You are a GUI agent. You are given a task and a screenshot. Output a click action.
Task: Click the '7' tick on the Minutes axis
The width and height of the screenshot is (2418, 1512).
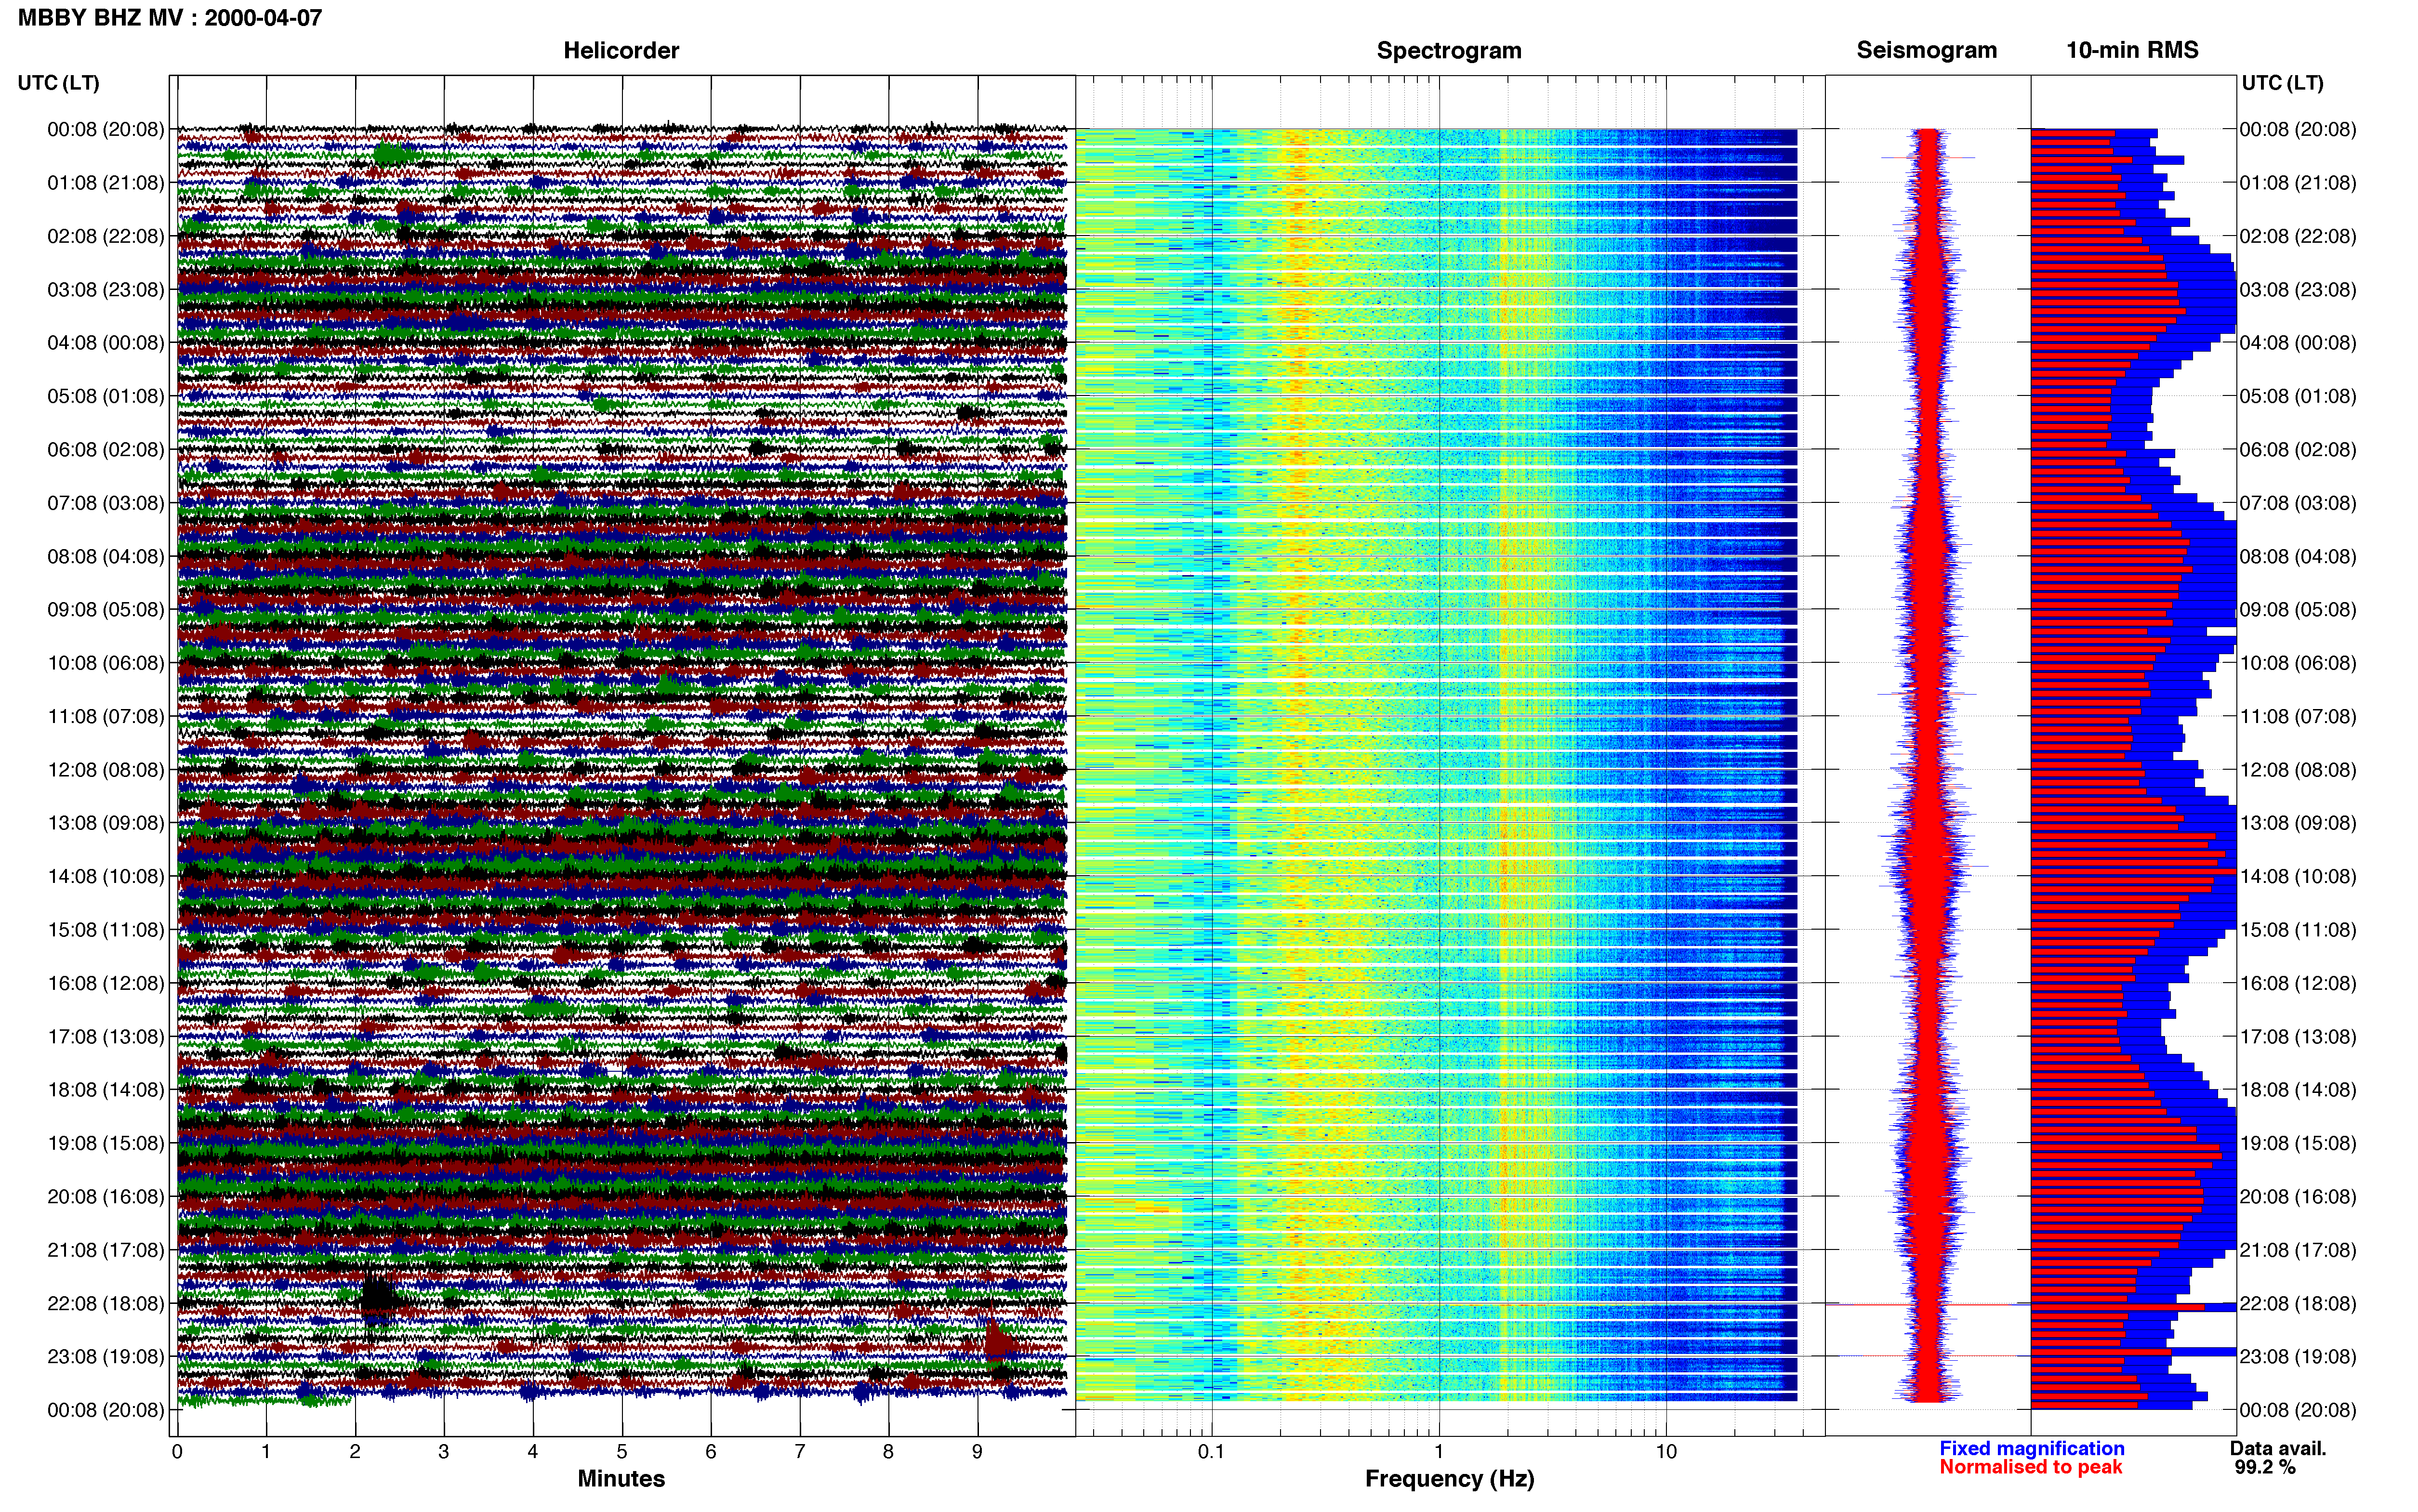coord(800,1452)
